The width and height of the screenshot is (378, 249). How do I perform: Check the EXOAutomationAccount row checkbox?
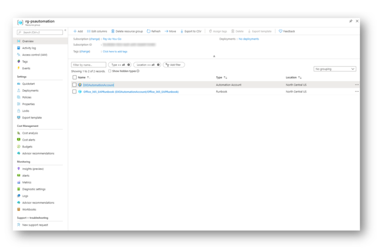click(x=74, y=85)
